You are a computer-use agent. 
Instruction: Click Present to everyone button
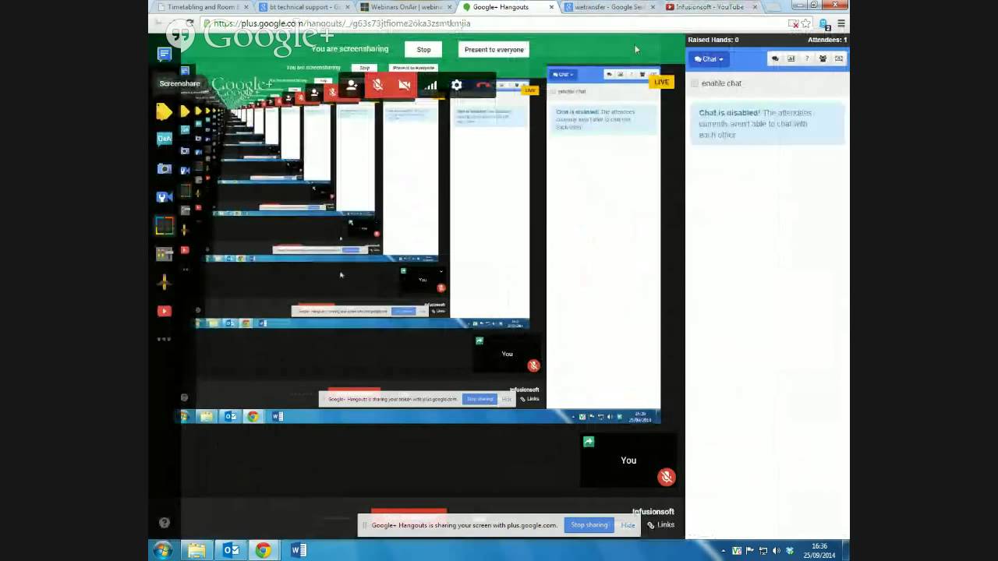494,49
